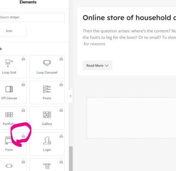Click the lock icon on Loop Carousel
Screen dimensions: 176x171
[61, 59]
